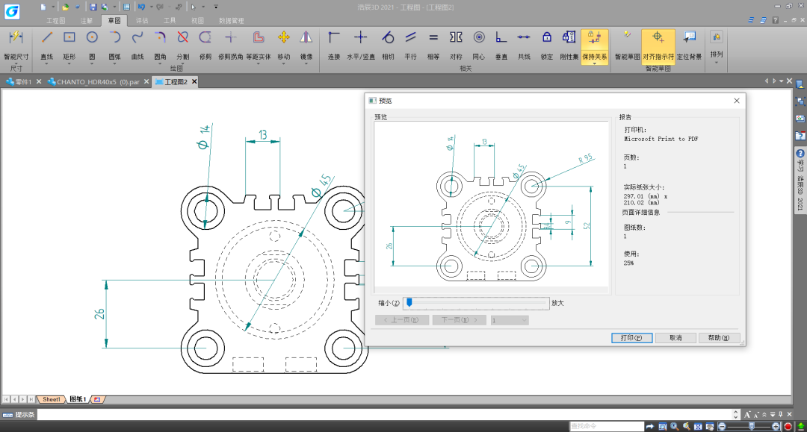Expand the 矩形 rectangle tool dropdown

(x=69, y=65)
